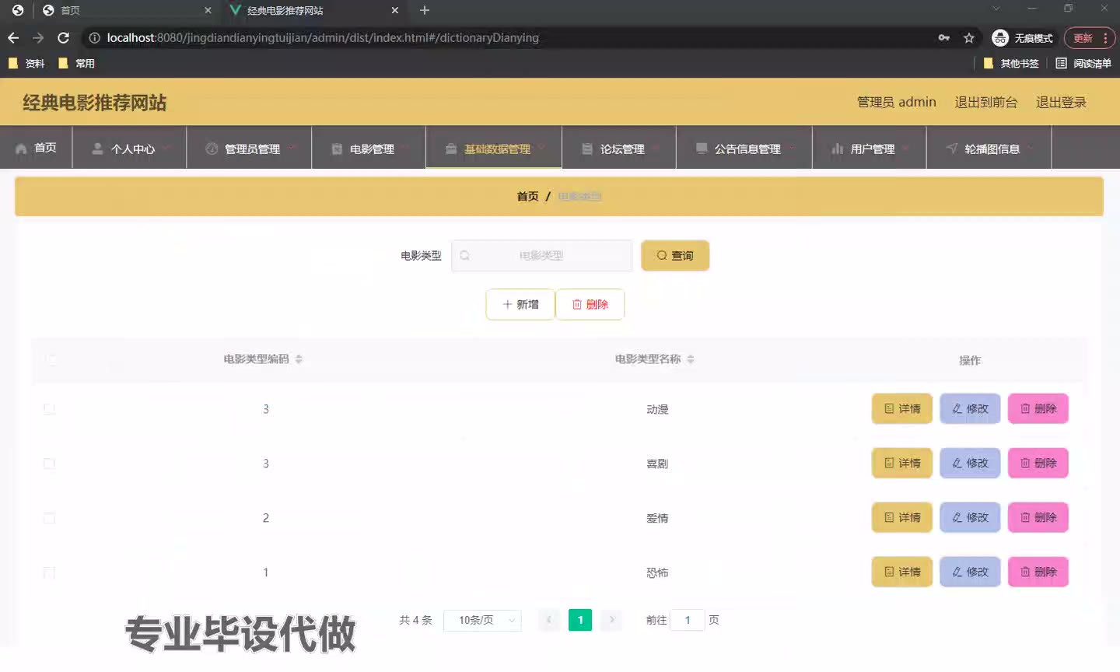Click the 查询 search button
This screenshot has width=1120, height=672.
[x=675, y=255]
